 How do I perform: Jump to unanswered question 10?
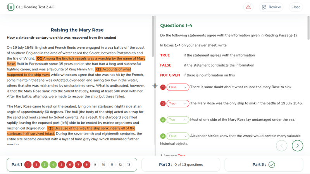pos(103,165)
